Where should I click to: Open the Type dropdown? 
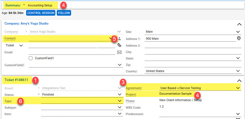pos(120,101)
